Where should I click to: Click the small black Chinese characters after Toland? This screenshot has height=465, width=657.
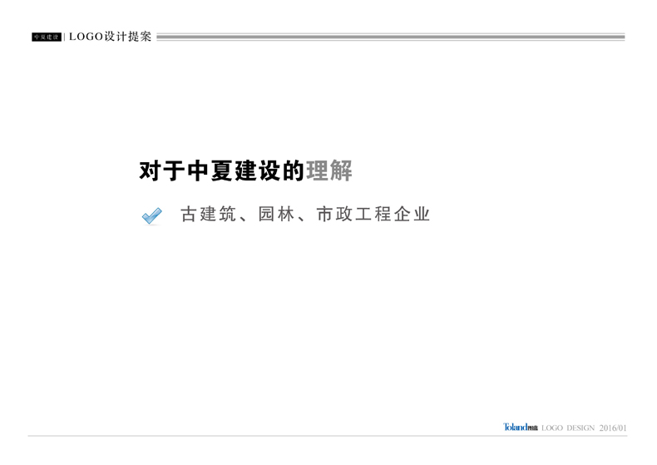point(533,428)
